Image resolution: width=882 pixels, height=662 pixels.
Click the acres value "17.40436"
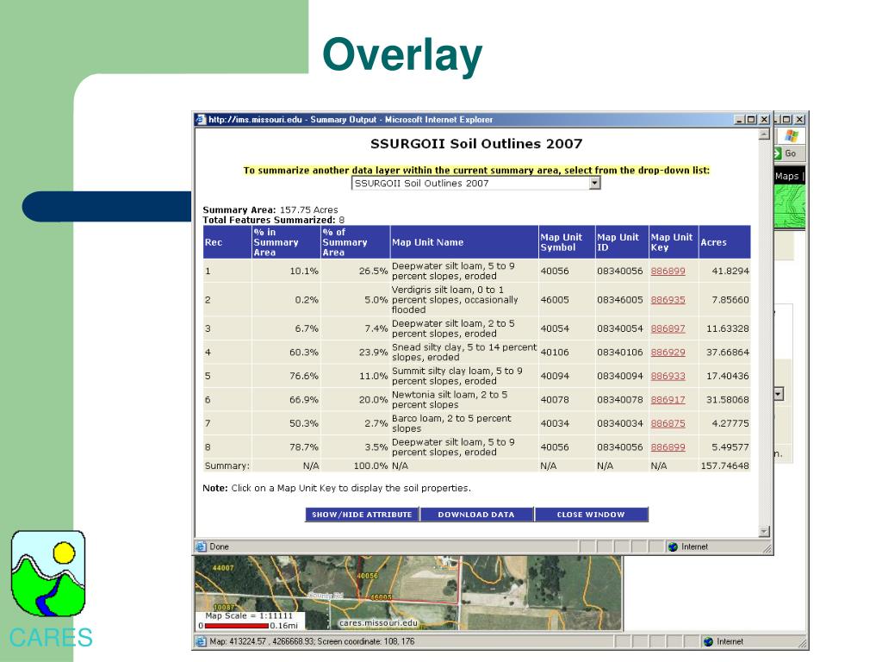tap(728, 376)
